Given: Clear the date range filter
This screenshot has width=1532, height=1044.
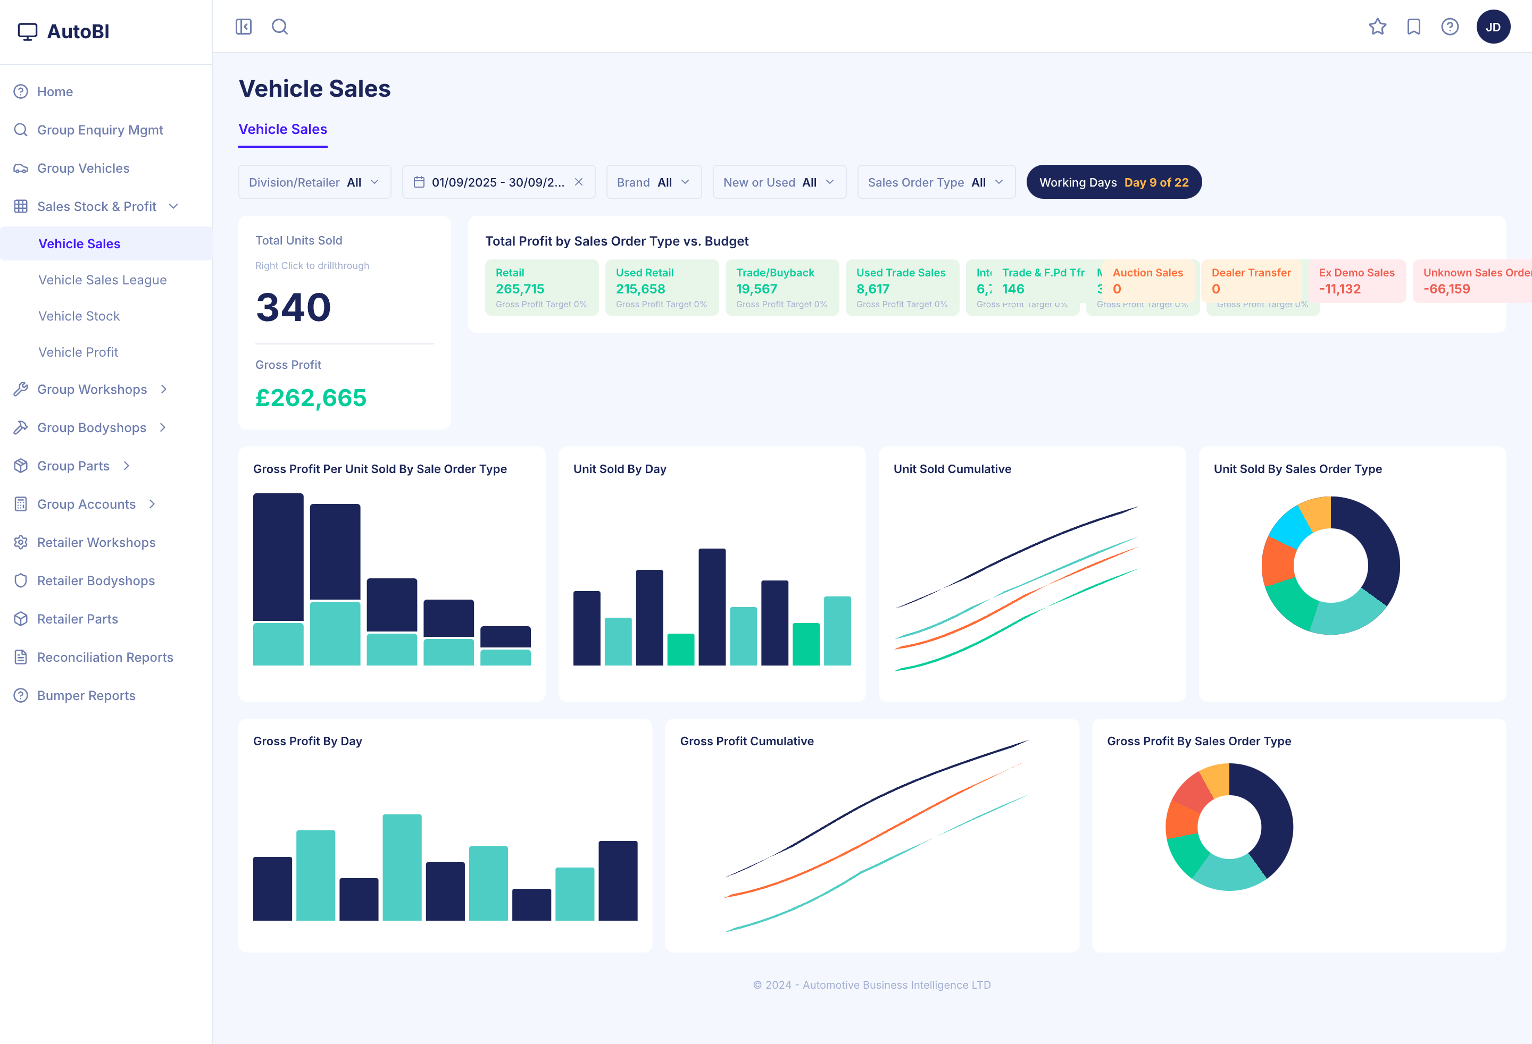Looking at the screenshot, I should tap(579, 182).
